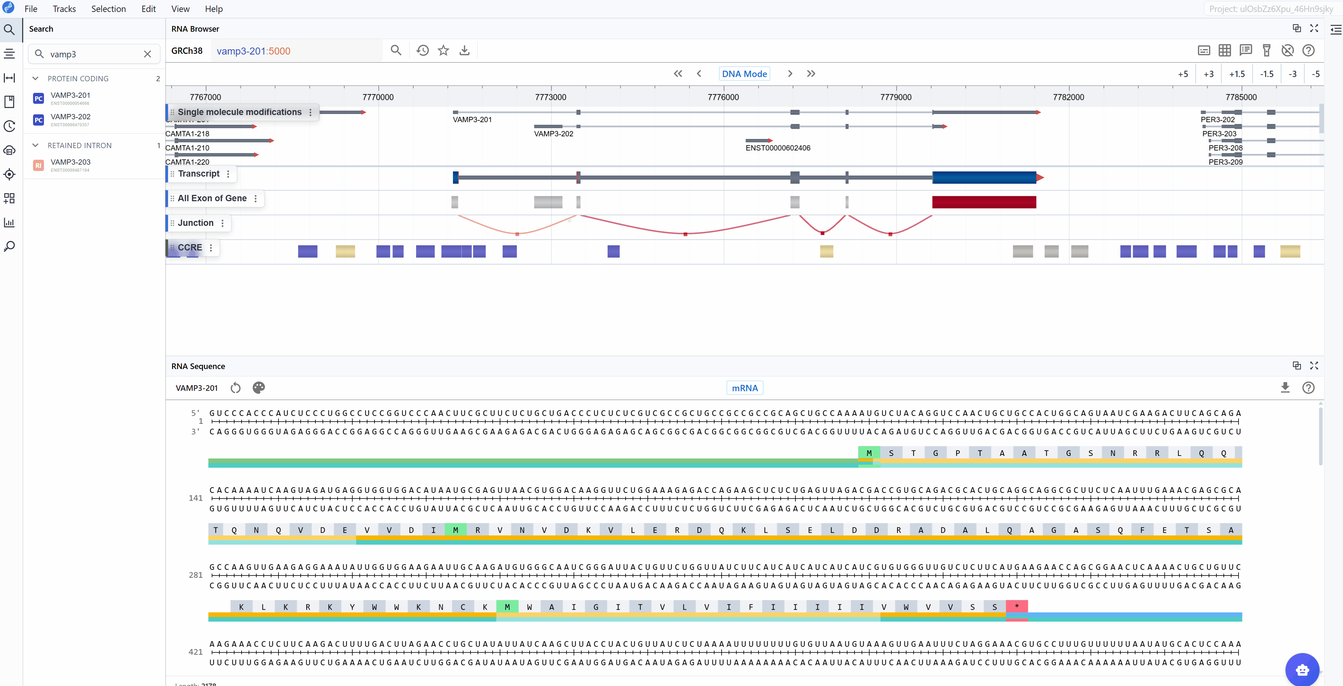Open the chatbot assistant button
This screenshot has width=1343, height=686.
click(1302, 669)
